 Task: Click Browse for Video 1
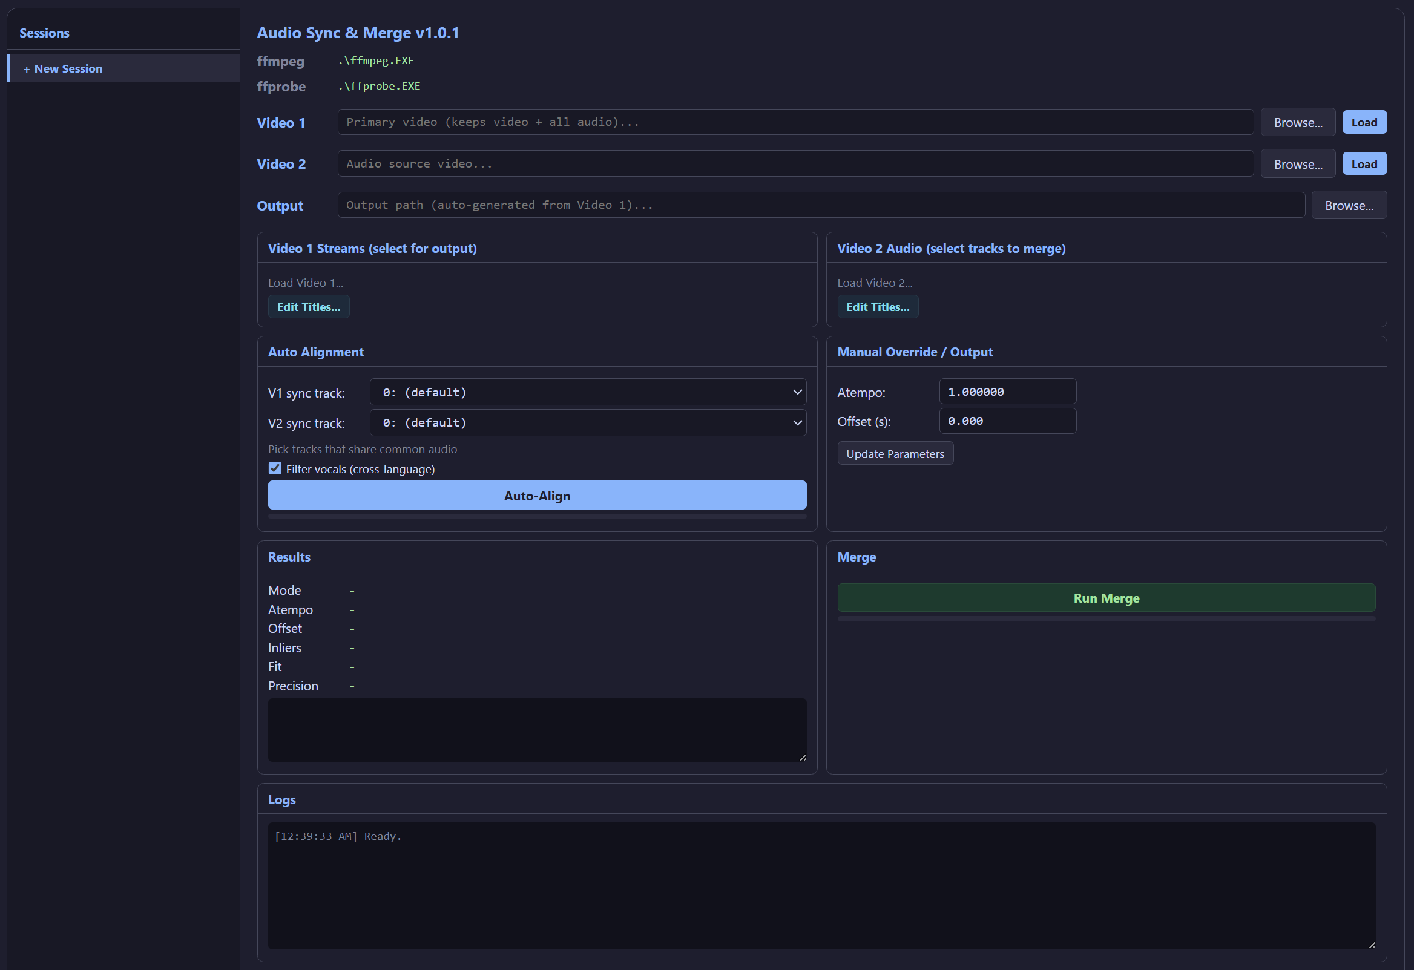point(1297,122)
